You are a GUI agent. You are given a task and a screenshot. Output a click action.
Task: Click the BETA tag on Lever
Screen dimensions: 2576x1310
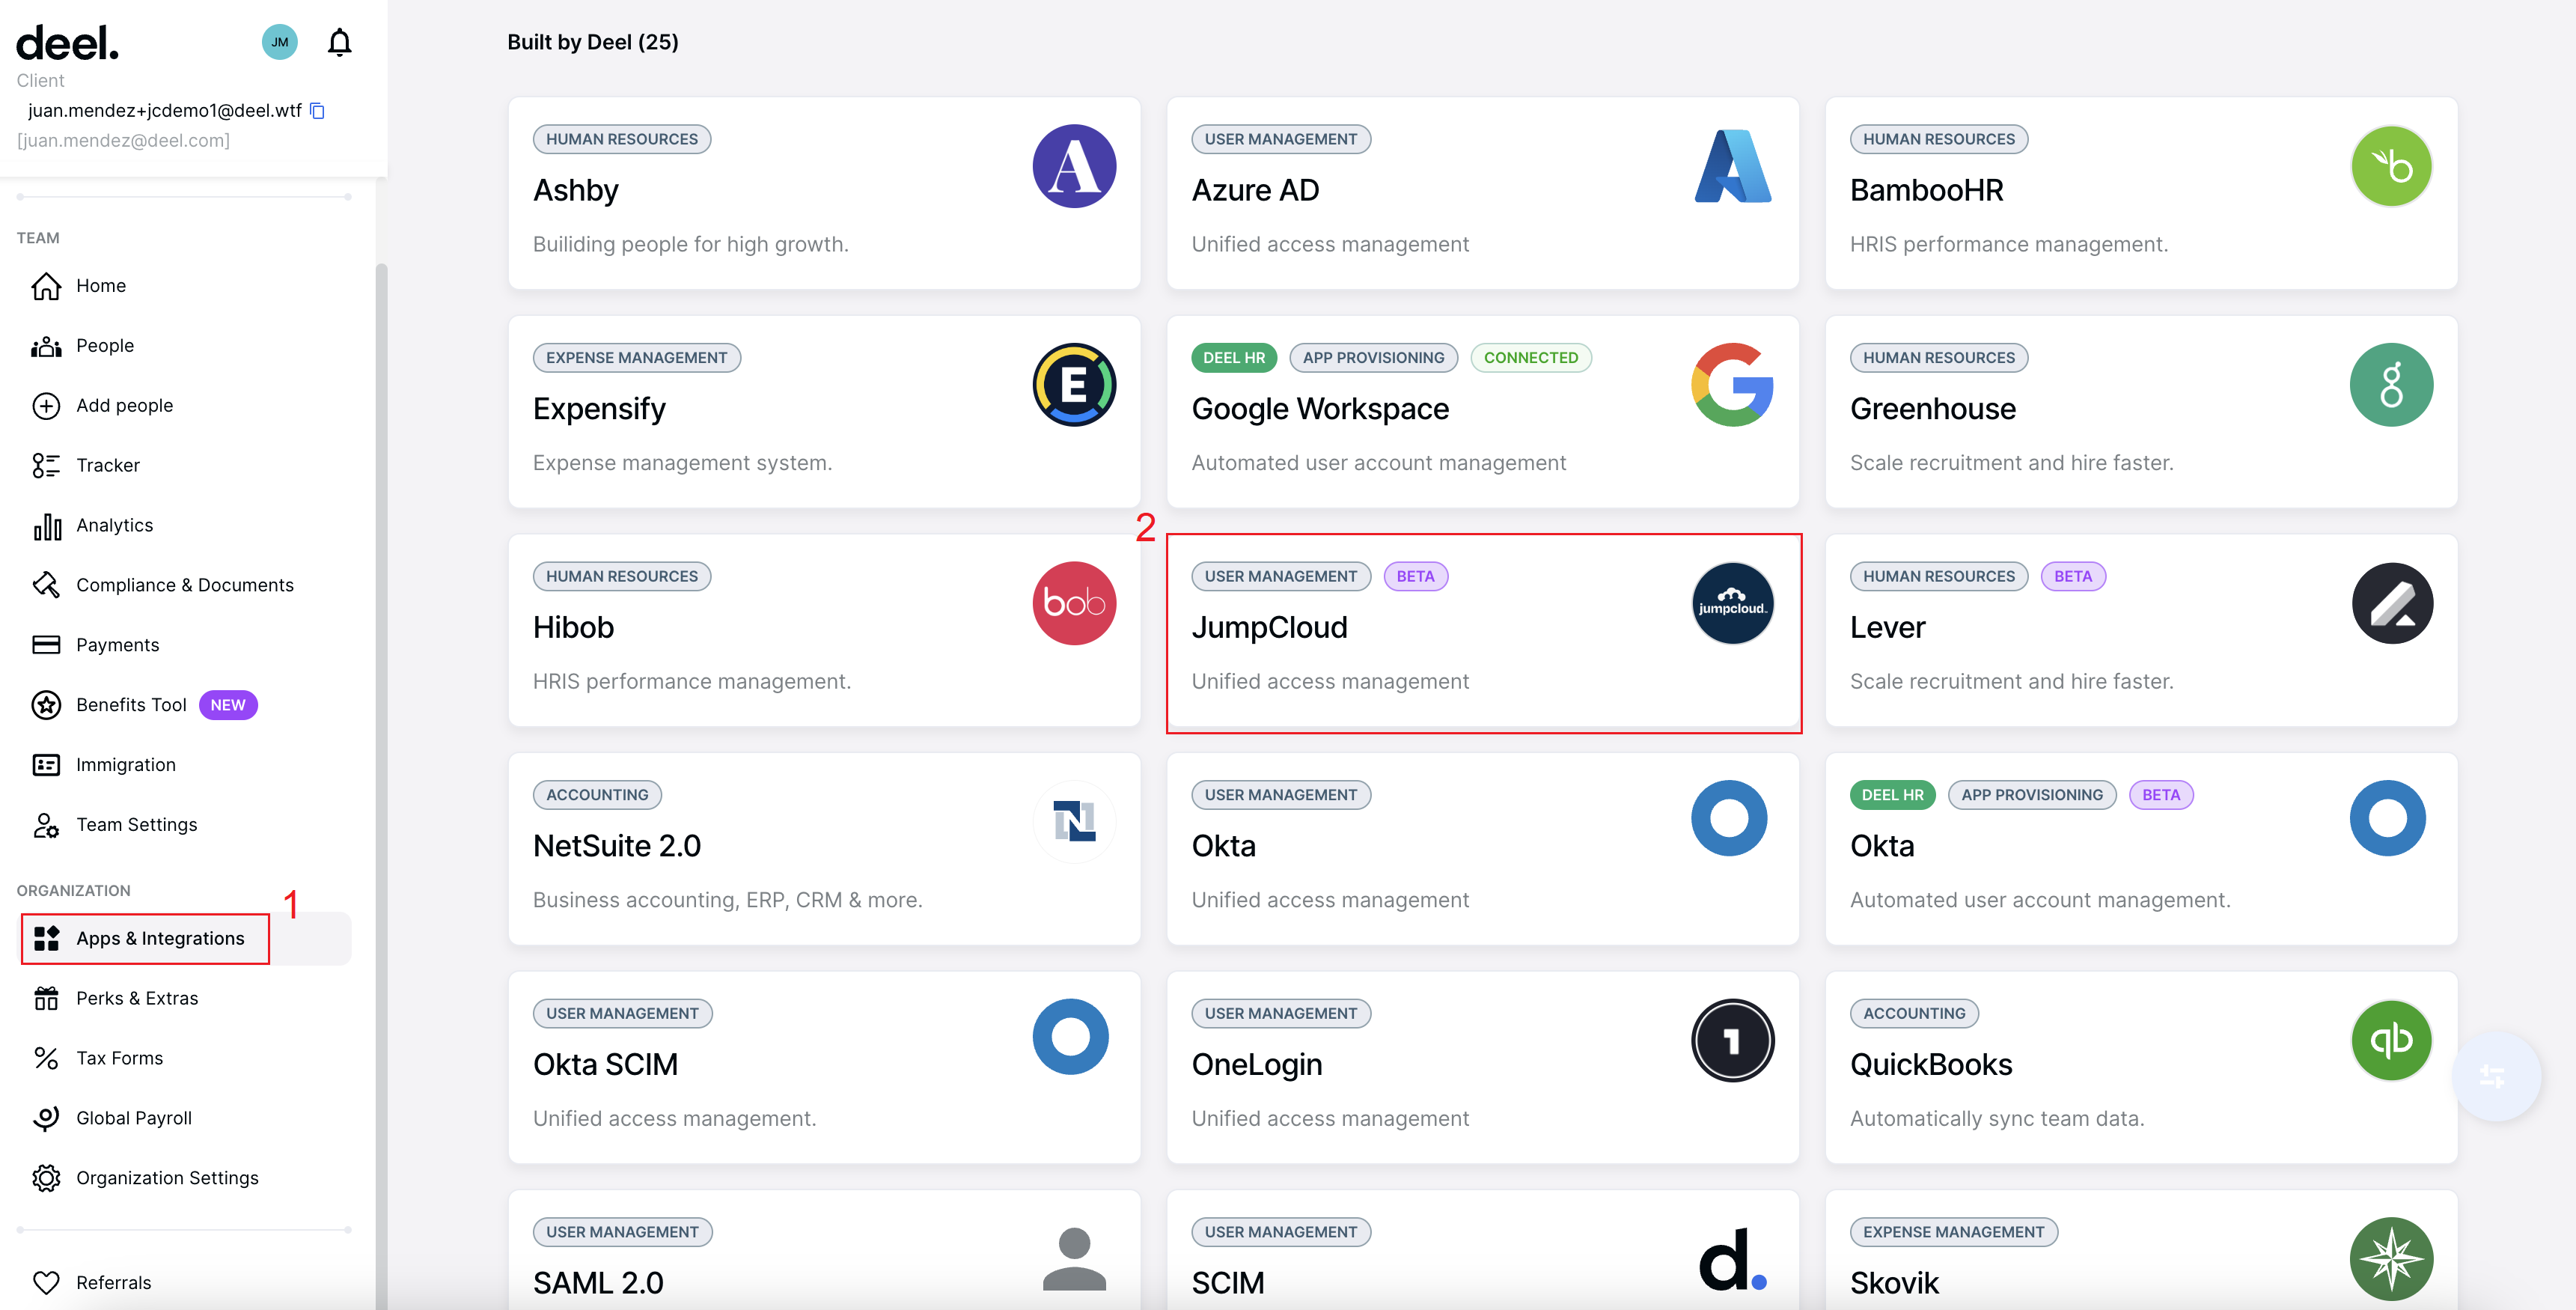[2072, 577]
